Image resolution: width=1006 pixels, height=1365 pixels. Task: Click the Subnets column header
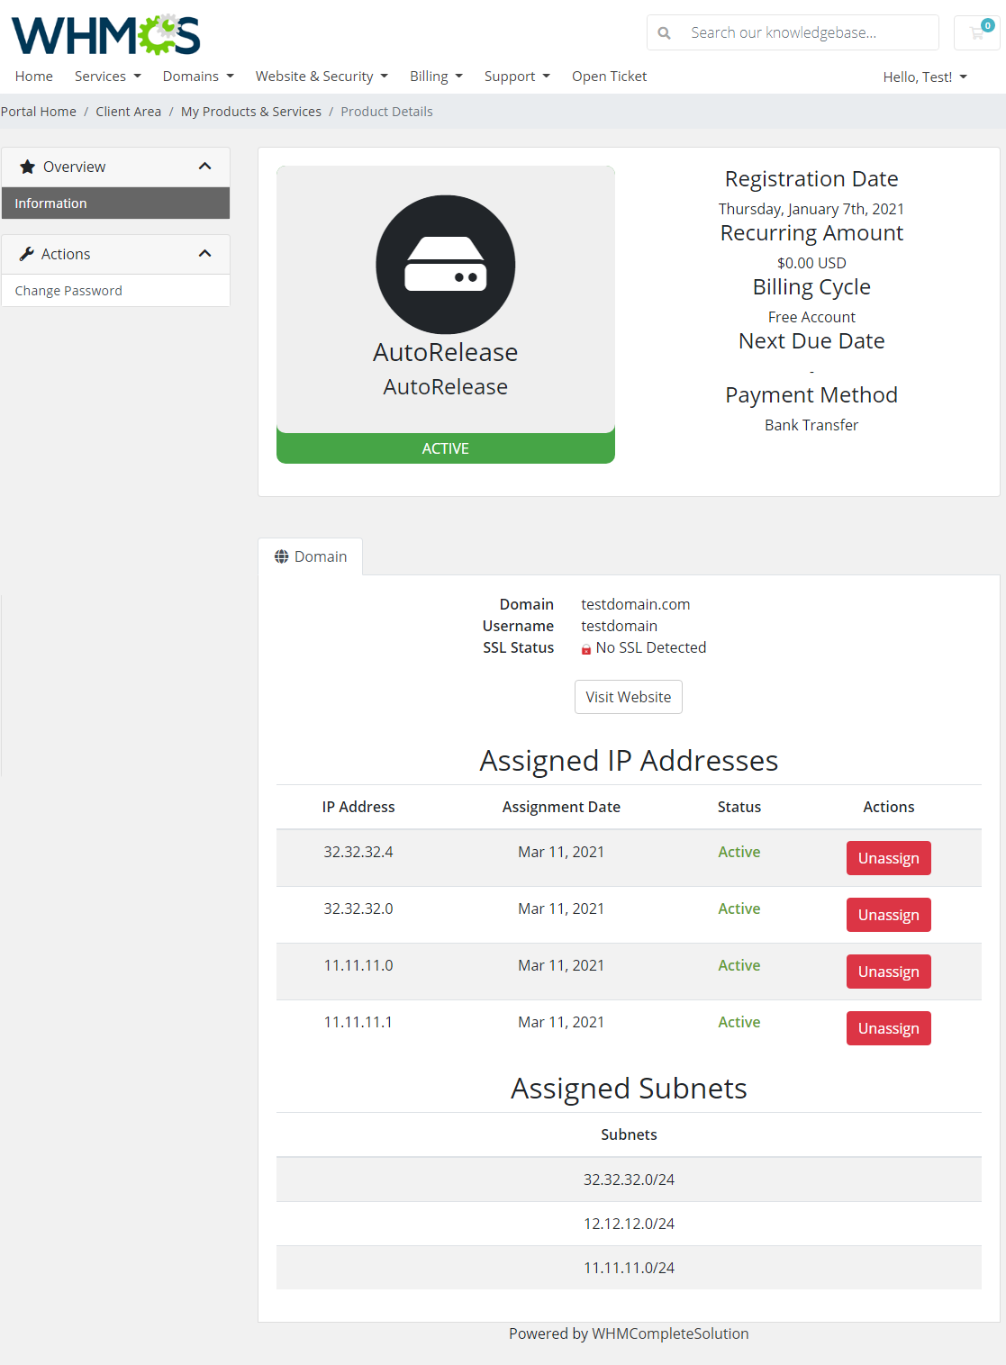[629, 1134]
